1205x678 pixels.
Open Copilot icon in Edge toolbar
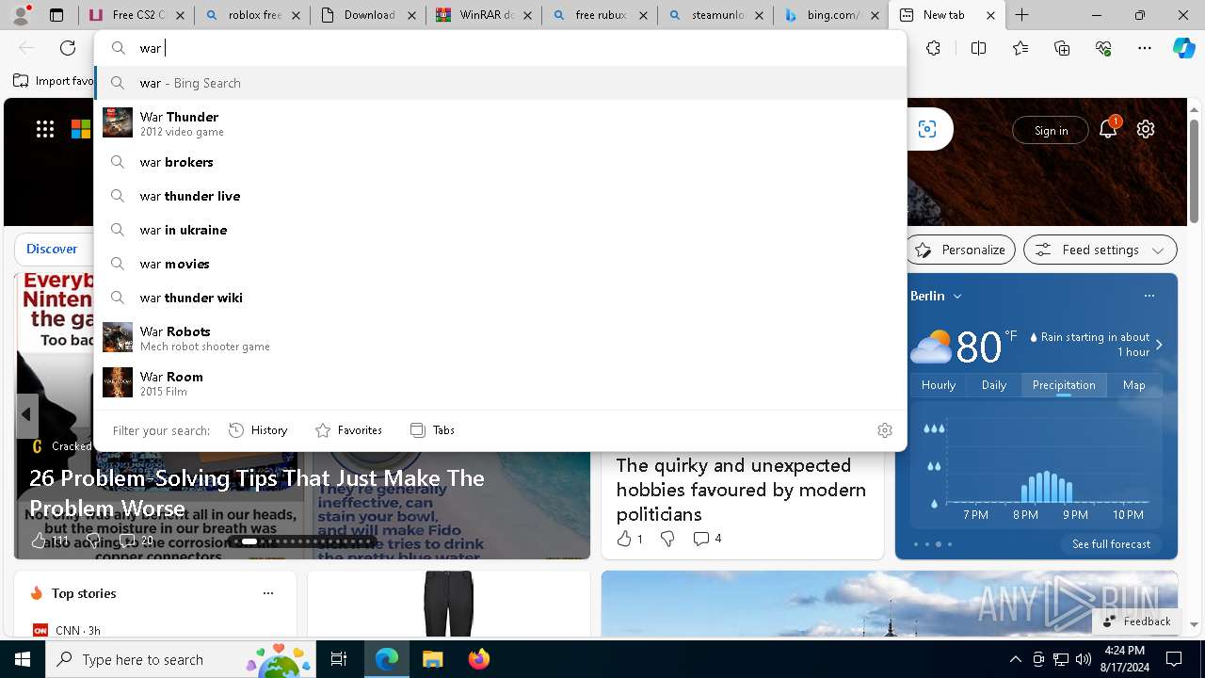point(1183,48)
